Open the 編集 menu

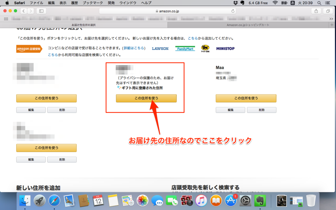[x=51, y=3]
